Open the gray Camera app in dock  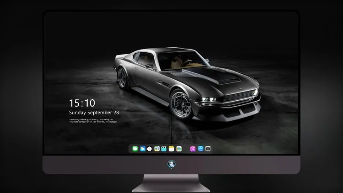(208, 149)
